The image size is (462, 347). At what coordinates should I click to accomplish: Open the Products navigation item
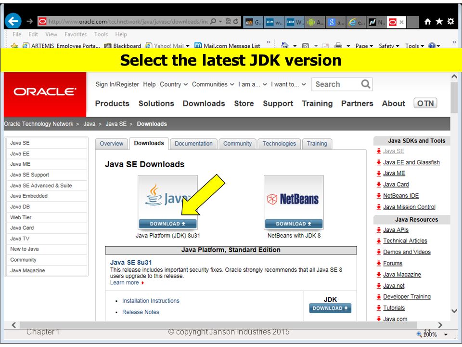click(x=112, y=104)
